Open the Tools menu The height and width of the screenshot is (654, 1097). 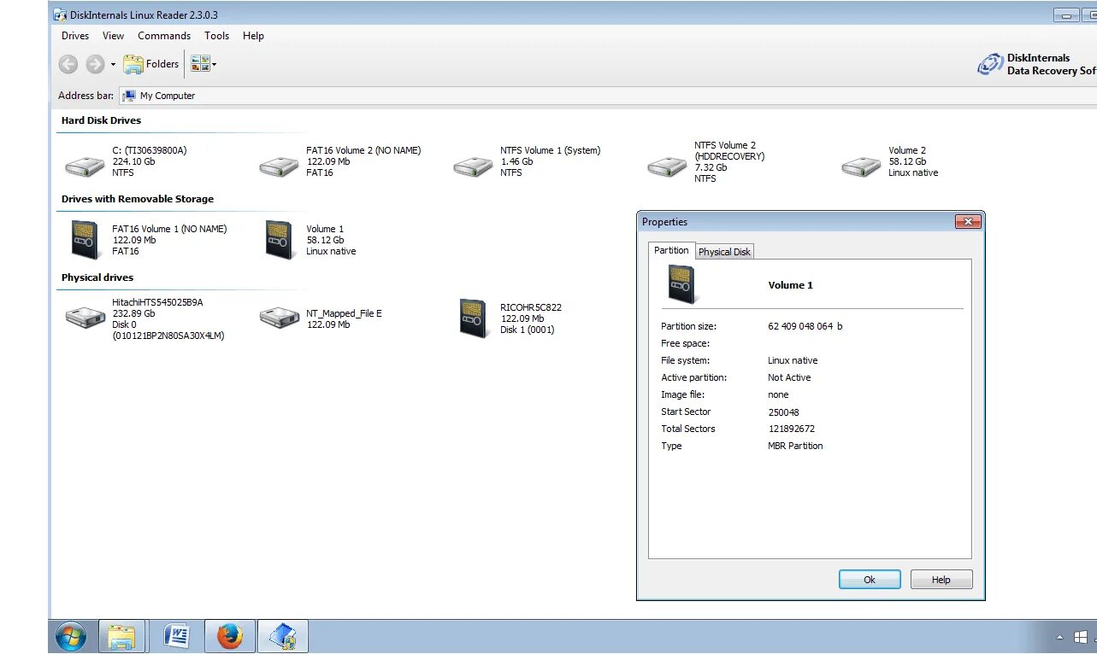point(216,36)
